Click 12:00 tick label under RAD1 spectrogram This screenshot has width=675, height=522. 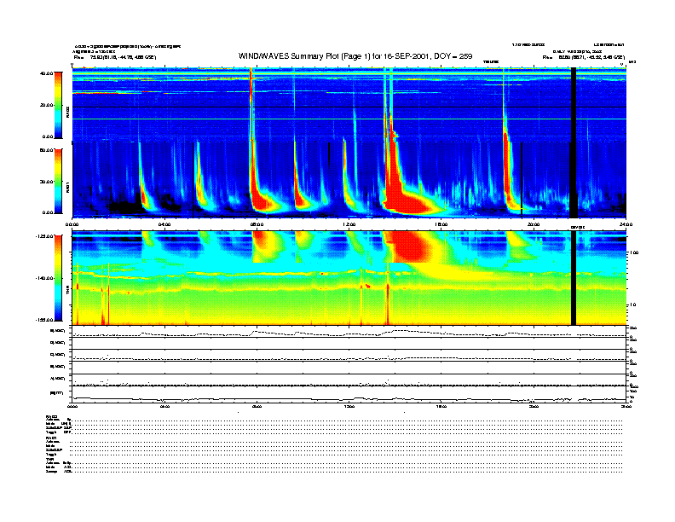tap(349, 224)
